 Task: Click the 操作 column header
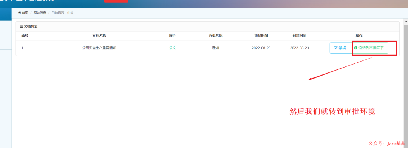359,36
